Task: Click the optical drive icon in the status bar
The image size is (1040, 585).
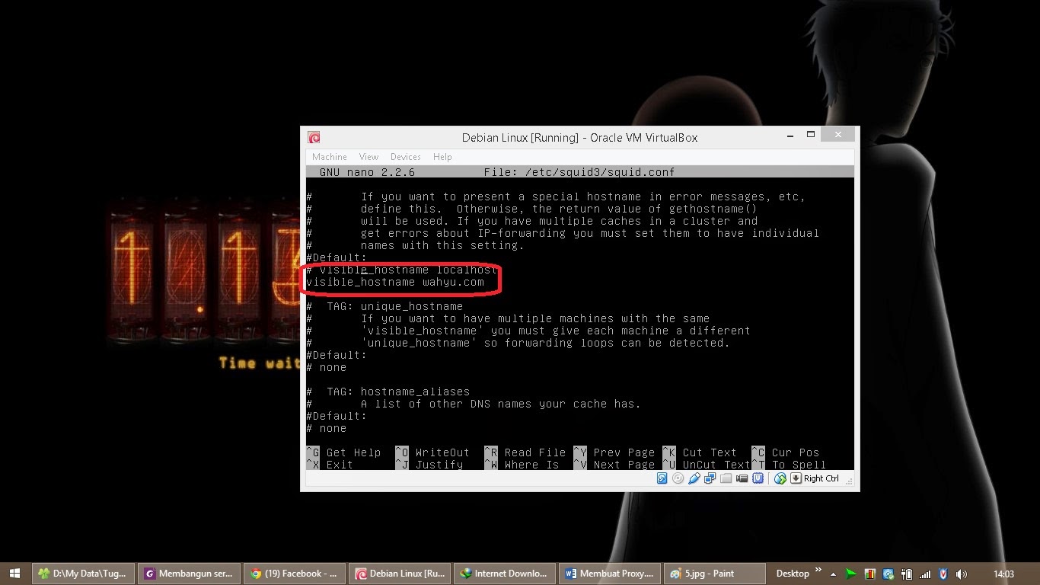Action: point(678,478)
